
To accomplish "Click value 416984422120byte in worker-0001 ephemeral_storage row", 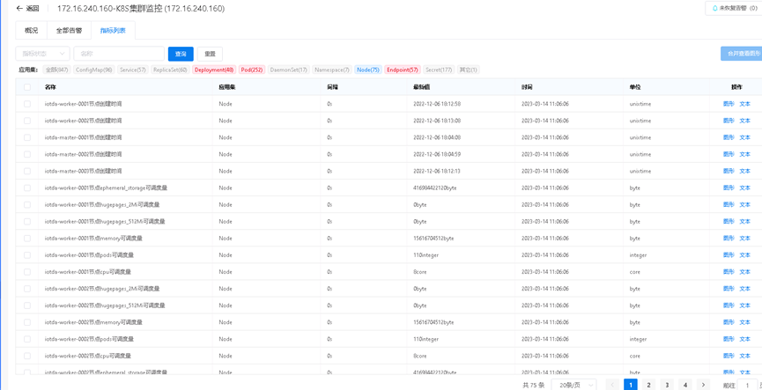I will 434,188.
